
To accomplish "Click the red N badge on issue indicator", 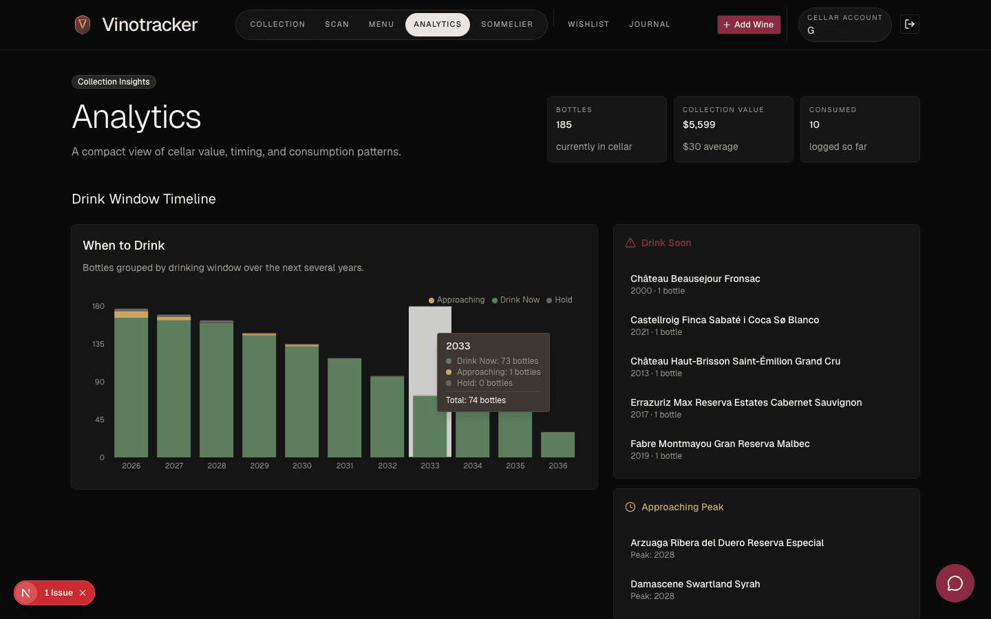I will (25, 592).
